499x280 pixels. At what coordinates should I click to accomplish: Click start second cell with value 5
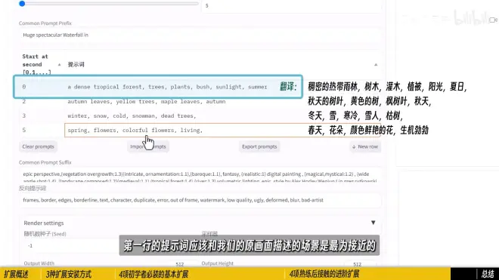click(x=42, y=130)
